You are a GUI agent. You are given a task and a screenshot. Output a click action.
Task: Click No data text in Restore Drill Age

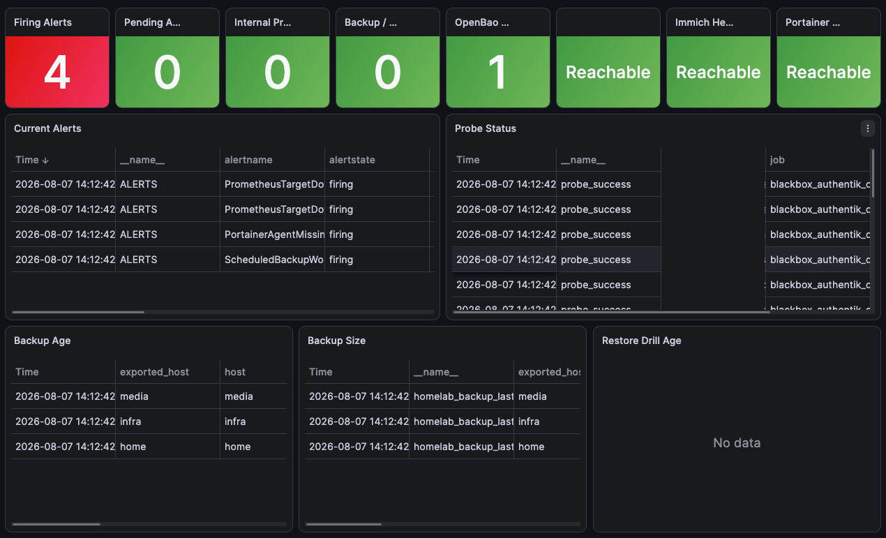[737, 442]
